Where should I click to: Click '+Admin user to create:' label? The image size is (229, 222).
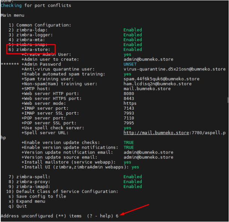(x=50, y=60)
